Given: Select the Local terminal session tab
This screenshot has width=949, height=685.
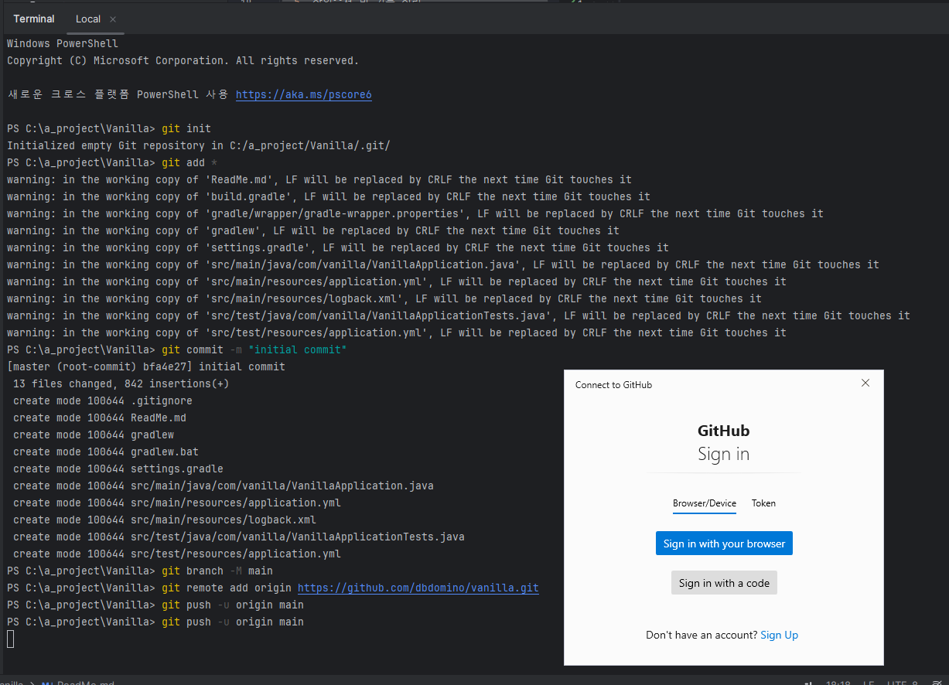Looking at the screenshot, I should click(x=88, y=19).
